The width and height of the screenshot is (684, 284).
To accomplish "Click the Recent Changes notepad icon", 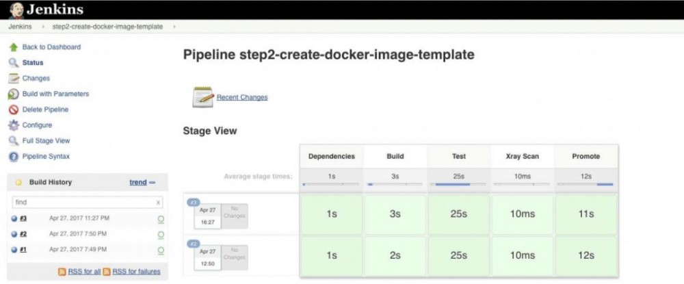I will pos(203,97).
